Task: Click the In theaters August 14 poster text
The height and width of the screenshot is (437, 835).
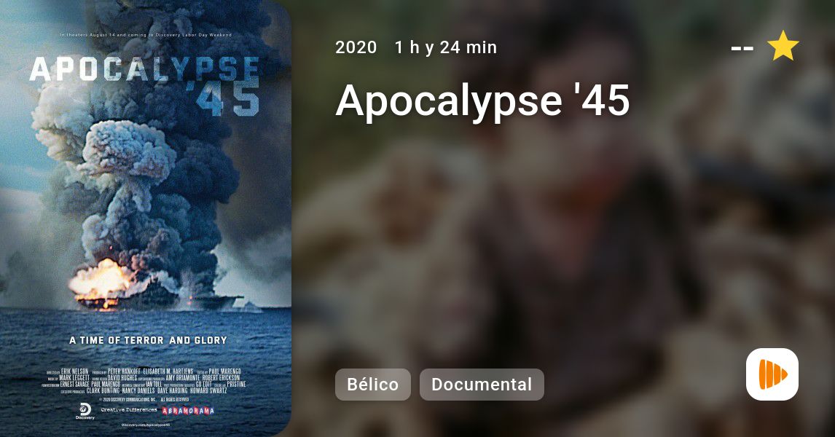Action: click(x=146, y=35)
